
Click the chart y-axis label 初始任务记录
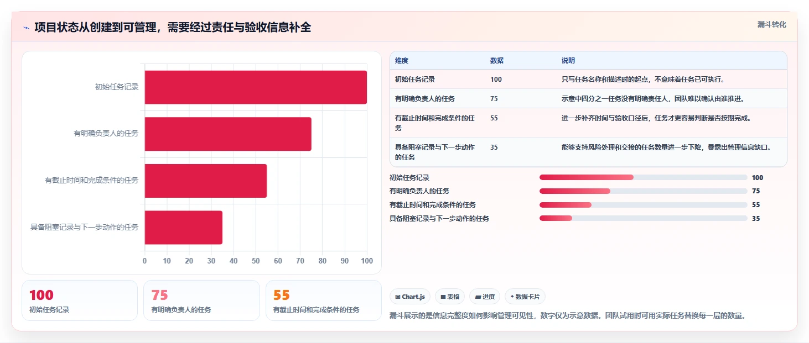pos(117,87)
